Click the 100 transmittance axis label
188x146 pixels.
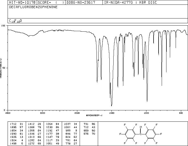click(3, 26)
